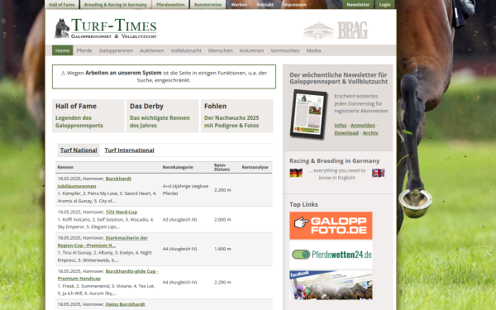
Task: Switch to Turf International tab
Action: pyautogui.click(x=130, y=150)
